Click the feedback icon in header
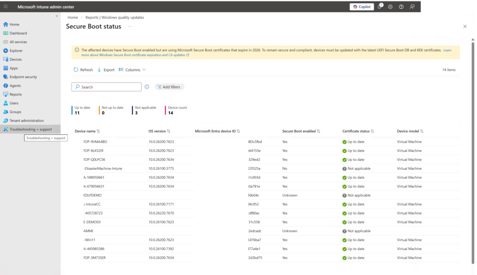The height and width of the screenshot is (275, 477). pos(412,7)
